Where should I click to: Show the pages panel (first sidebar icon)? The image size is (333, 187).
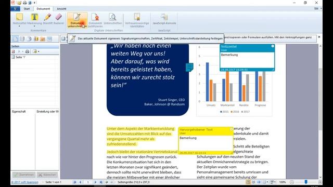15,39
